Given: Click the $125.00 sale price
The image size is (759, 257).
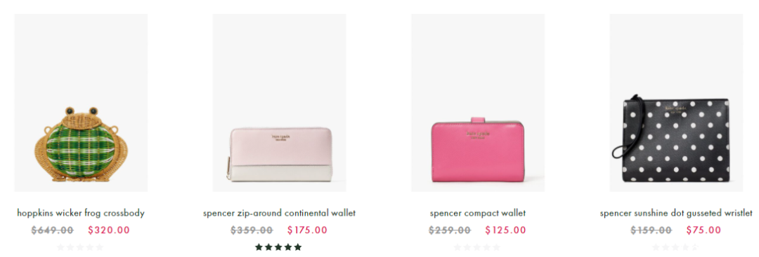Looking at the screenshot, I should point(506,230).
